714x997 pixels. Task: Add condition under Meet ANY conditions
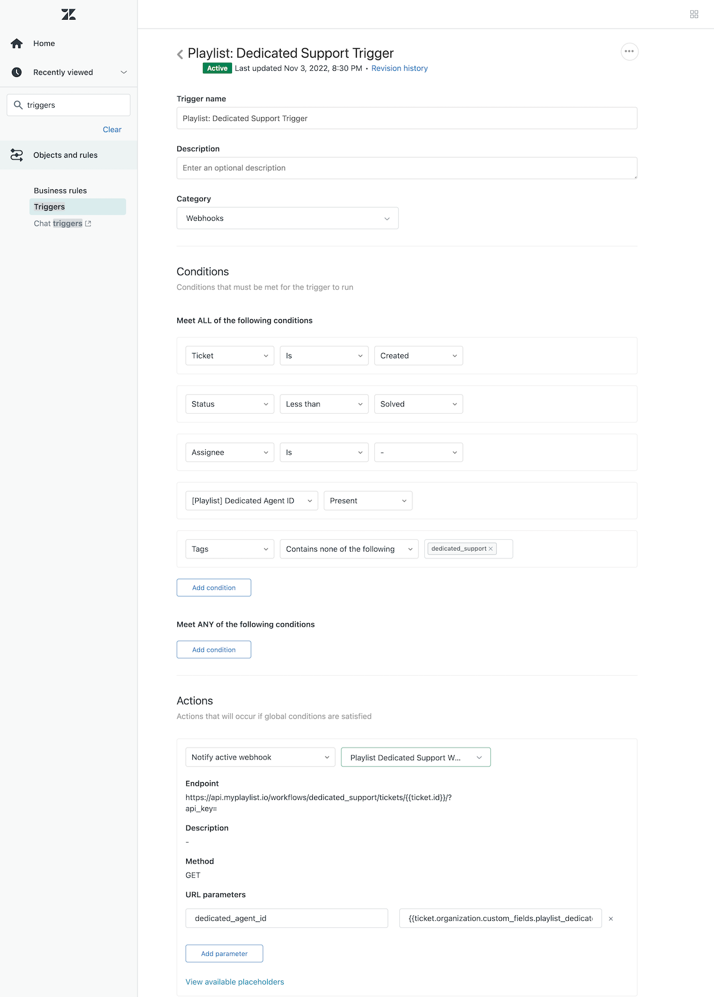pyautogui.click(x=214, y=649)
